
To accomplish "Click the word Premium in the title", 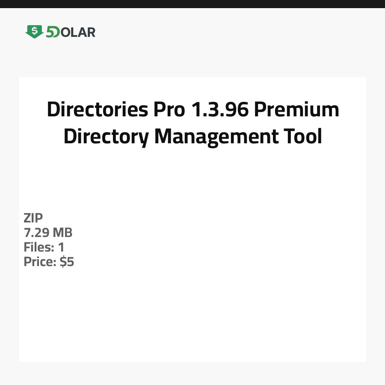I will pos(296,110).
